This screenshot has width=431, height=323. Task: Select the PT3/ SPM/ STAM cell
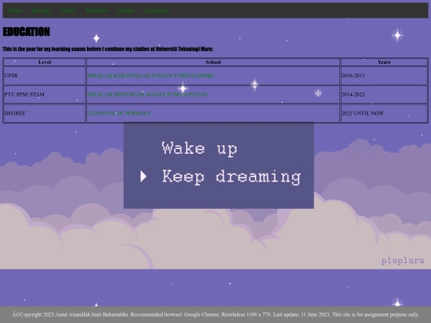coord(45,94)
